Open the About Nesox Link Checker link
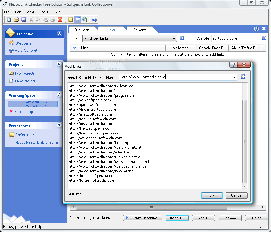Image resolution: width=271 pixels, height=232 pixels. pos(36,142)
